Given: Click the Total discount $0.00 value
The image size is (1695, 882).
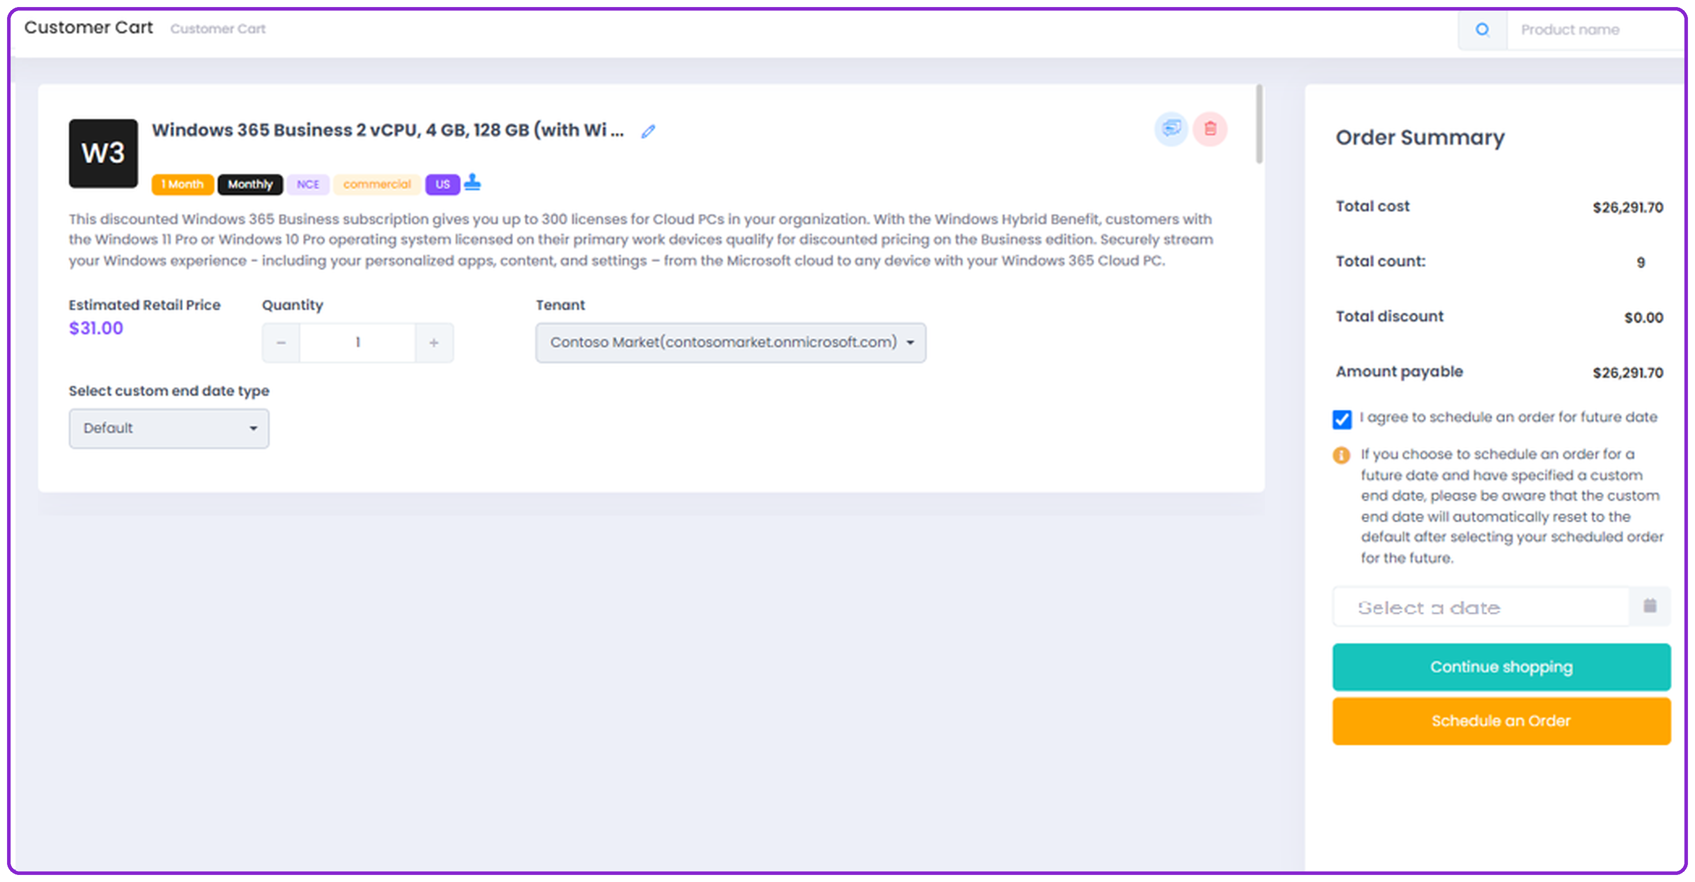Looking at the screenshot, I should pos(1644,318).
